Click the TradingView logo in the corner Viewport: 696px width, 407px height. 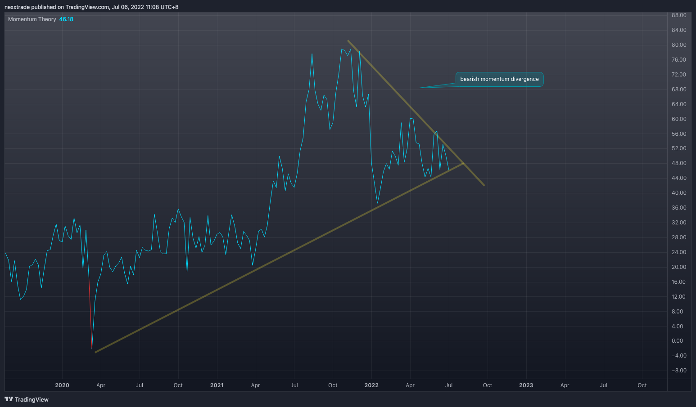click(x=27, y=399)
